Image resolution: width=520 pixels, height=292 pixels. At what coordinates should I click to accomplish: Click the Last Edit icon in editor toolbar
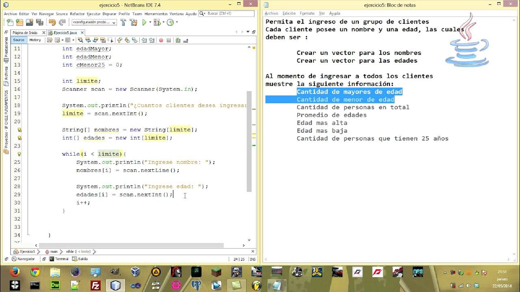click(50, 40)
